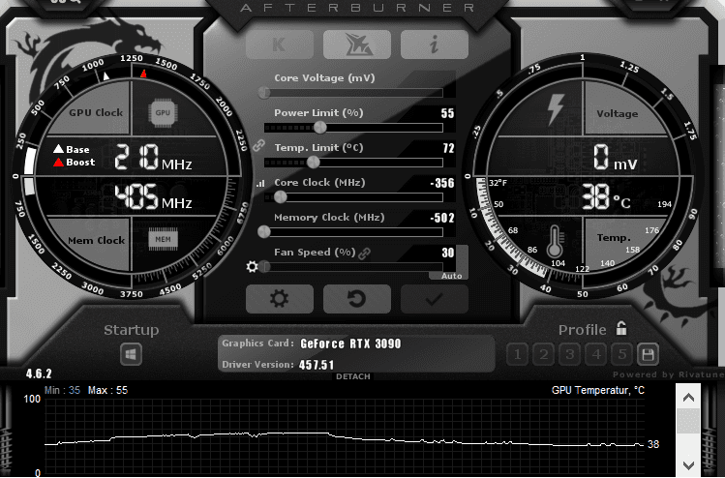Click the GPU chip icon in clock gauge

coord(163,112)
